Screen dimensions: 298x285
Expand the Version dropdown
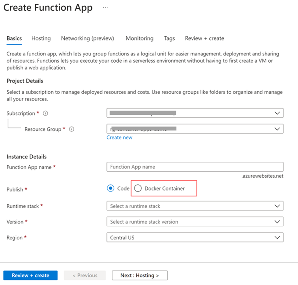195,222
